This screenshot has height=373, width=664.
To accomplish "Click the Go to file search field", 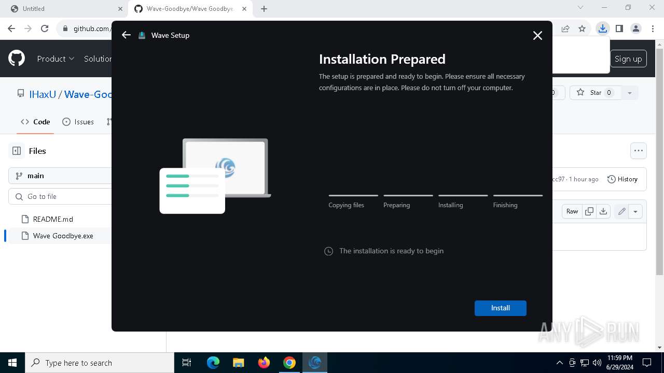I will (x=60, y=196).
